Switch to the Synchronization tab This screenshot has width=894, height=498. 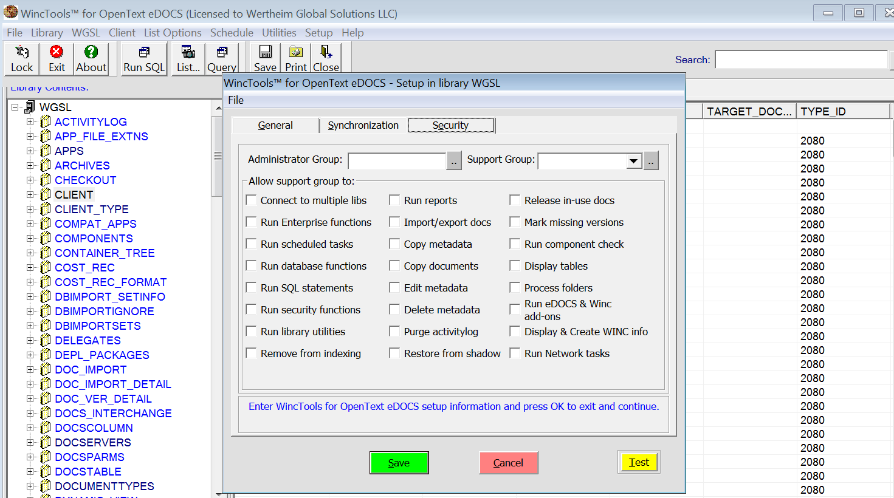click(x=363, y=125)
